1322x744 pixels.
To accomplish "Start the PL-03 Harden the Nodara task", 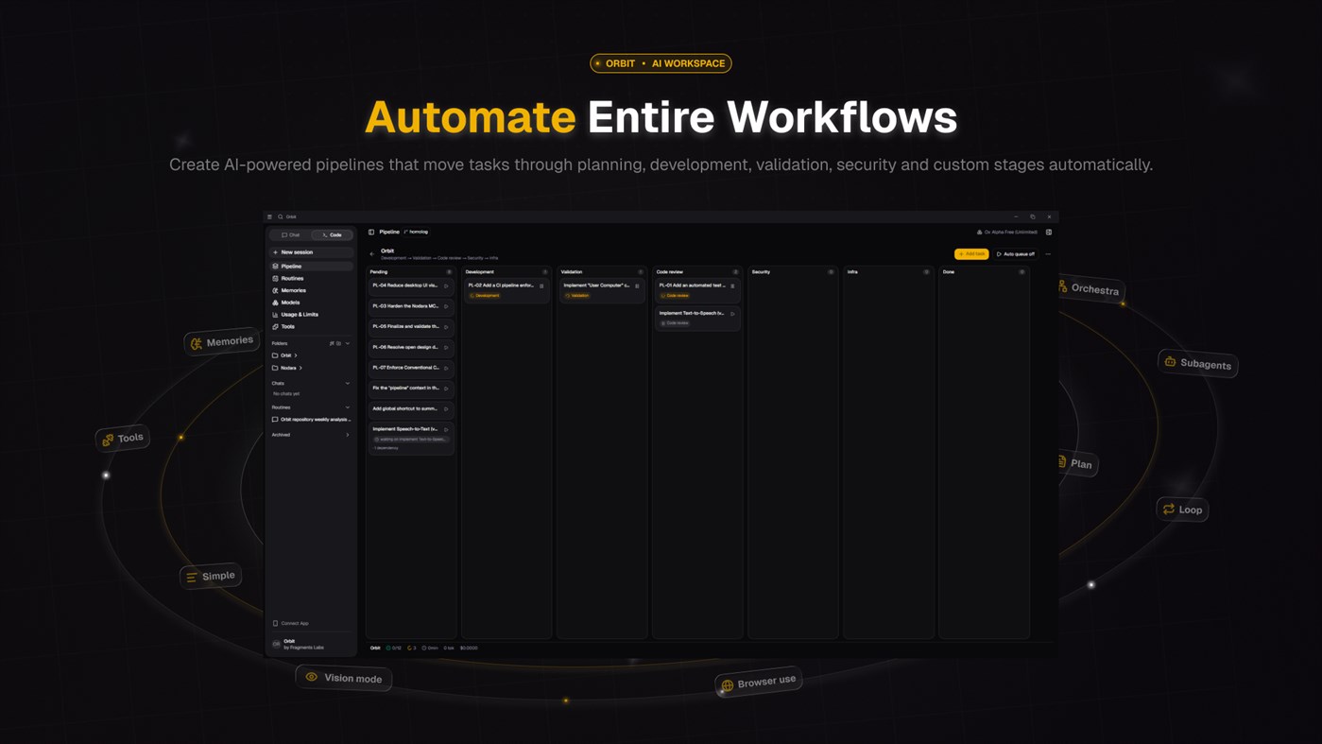I will [x=446, y=306].
